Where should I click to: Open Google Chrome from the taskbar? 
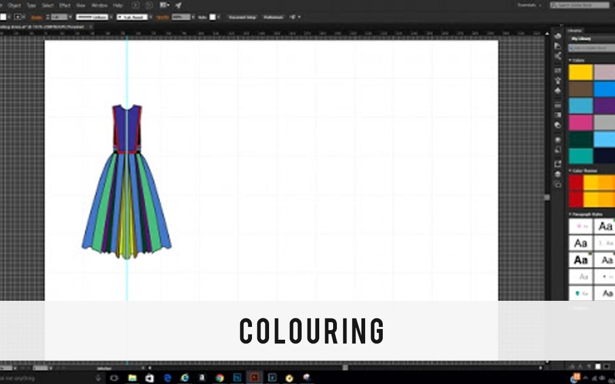tap(219, 378)
